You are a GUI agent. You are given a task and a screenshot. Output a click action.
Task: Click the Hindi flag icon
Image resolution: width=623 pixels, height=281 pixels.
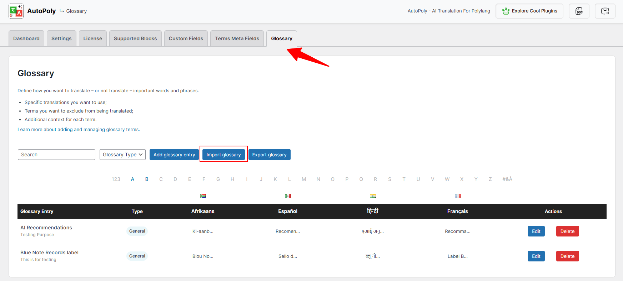click(372, 196)
